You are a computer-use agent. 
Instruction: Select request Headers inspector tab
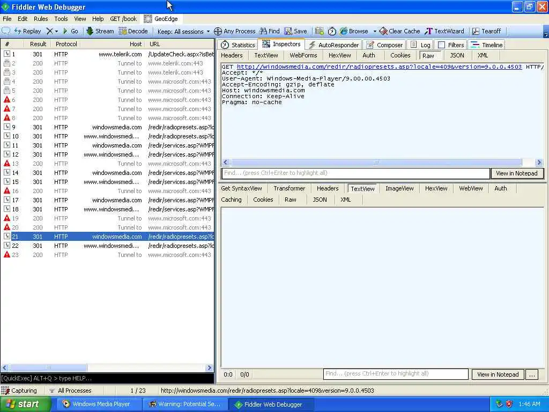click(x=232, y=55)
